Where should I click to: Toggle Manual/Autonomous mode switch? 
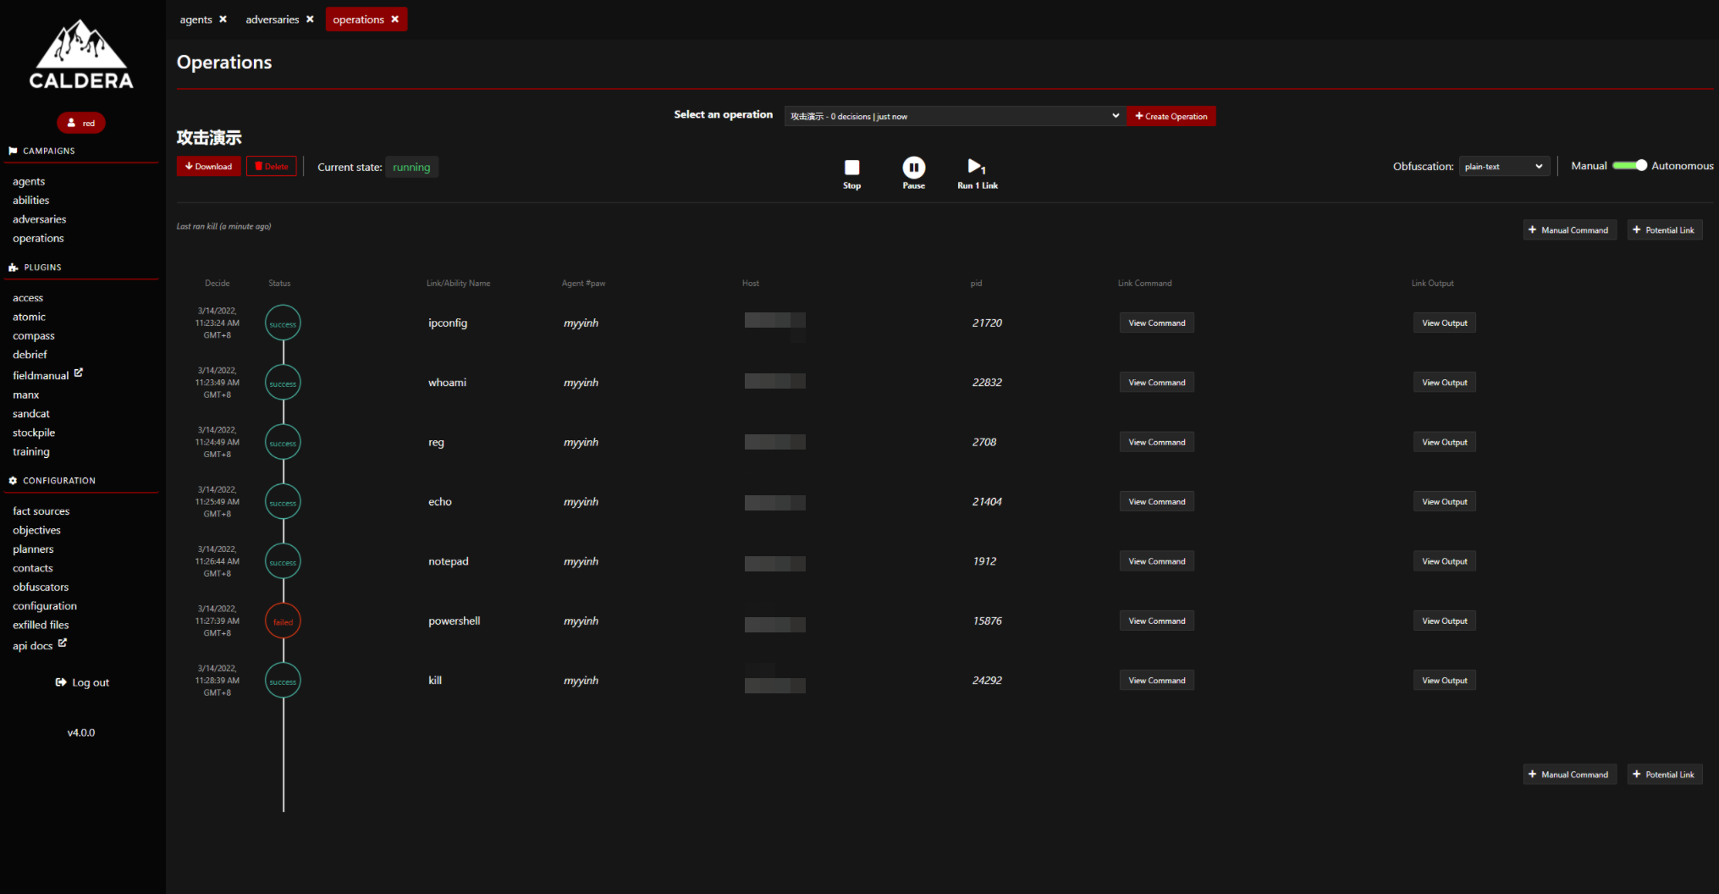click(x=1629, y=166)
